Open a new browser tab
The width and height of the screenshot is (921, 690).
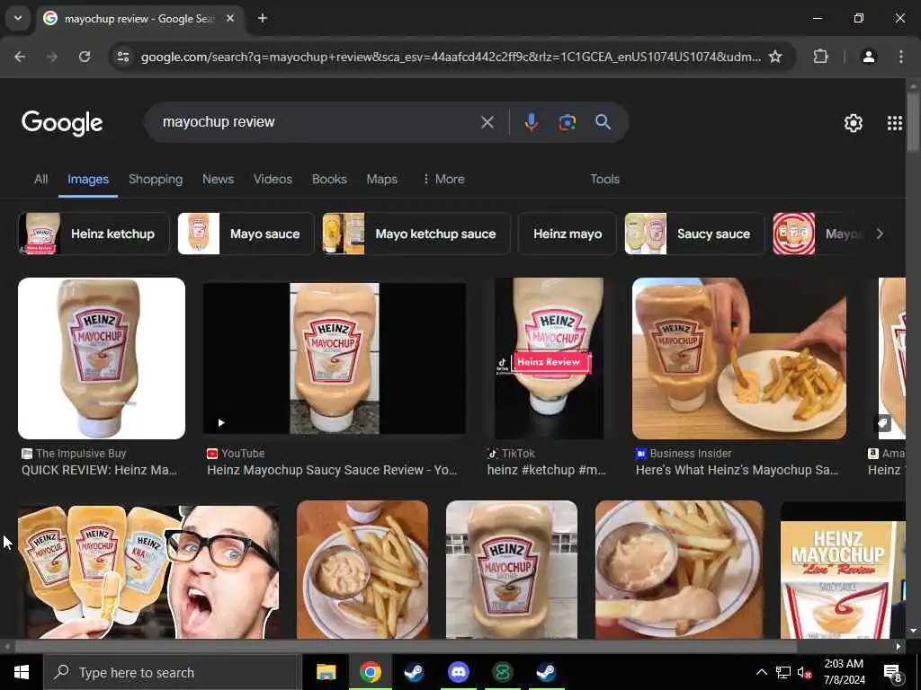pyautogui.click(x=263, y=18)
